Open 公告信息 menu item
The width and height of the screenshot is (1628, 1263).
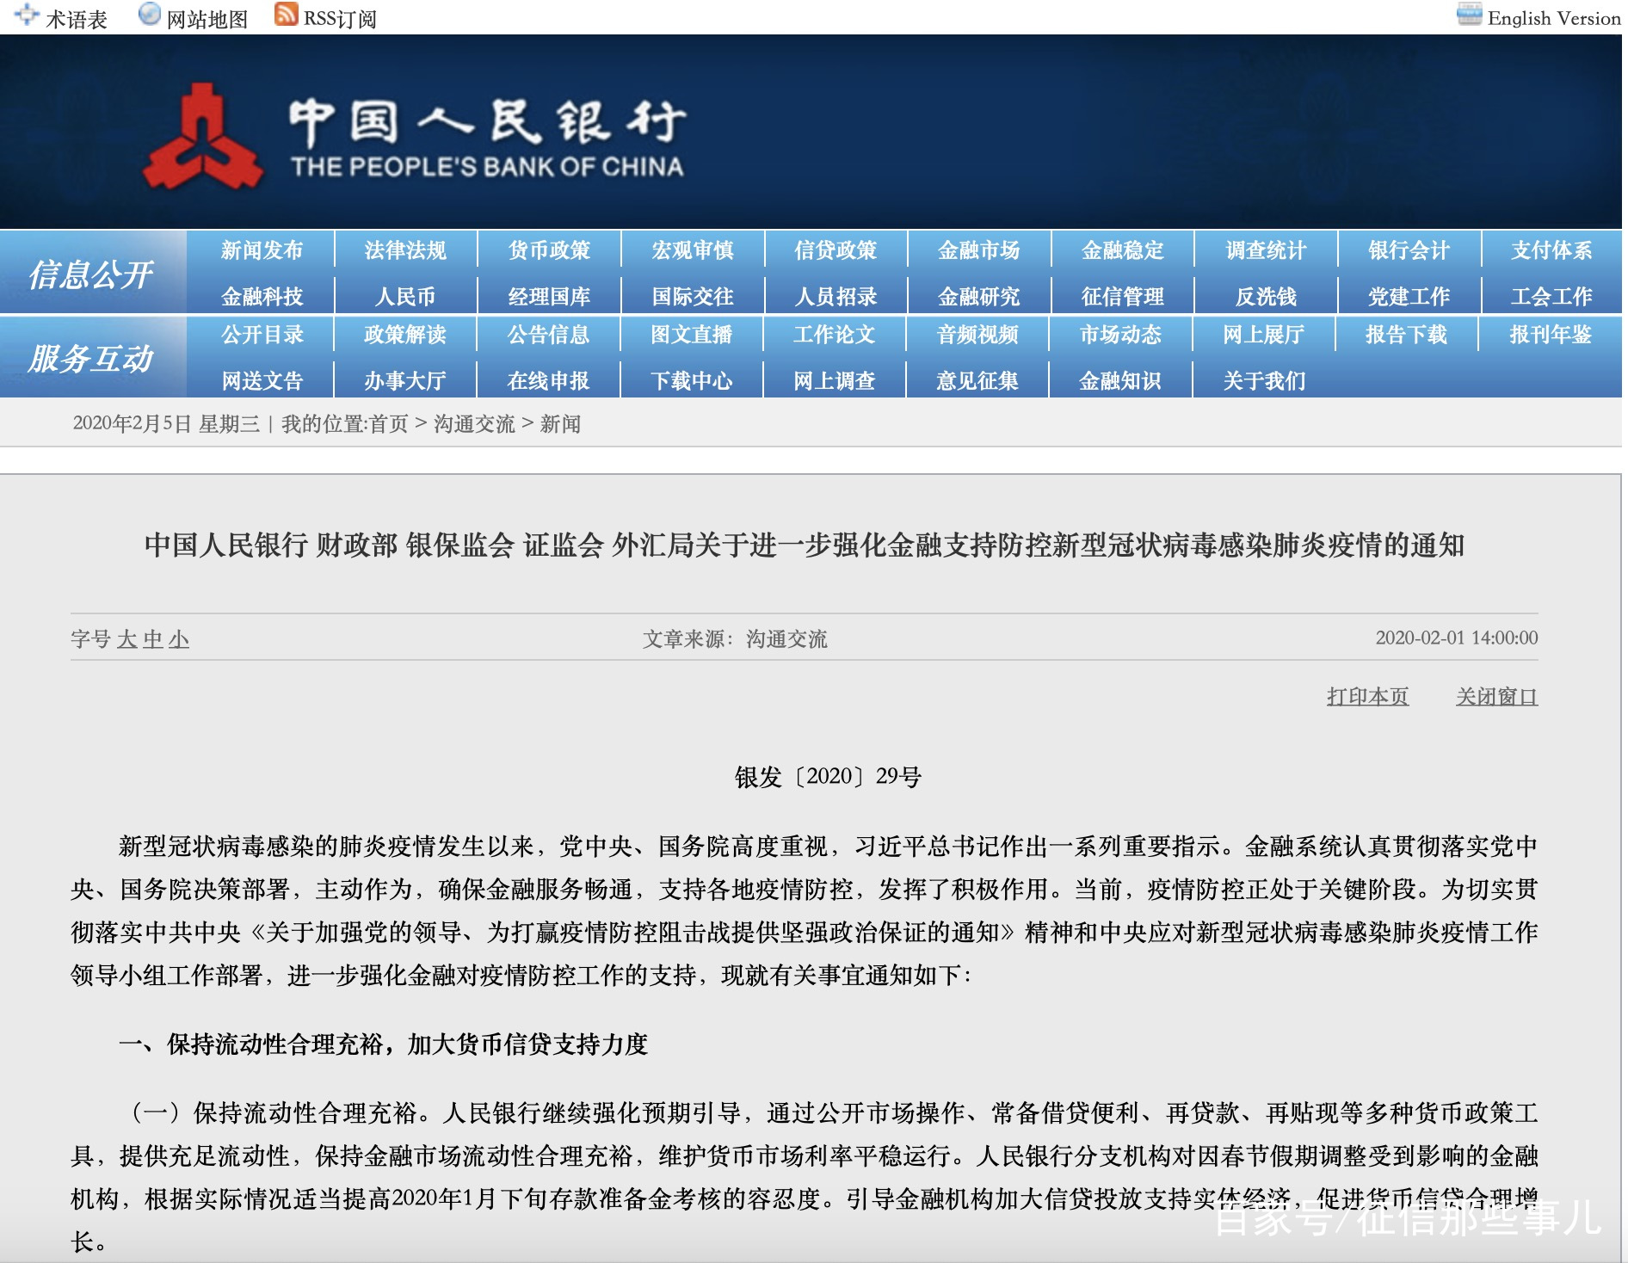(x=548, y=335)
